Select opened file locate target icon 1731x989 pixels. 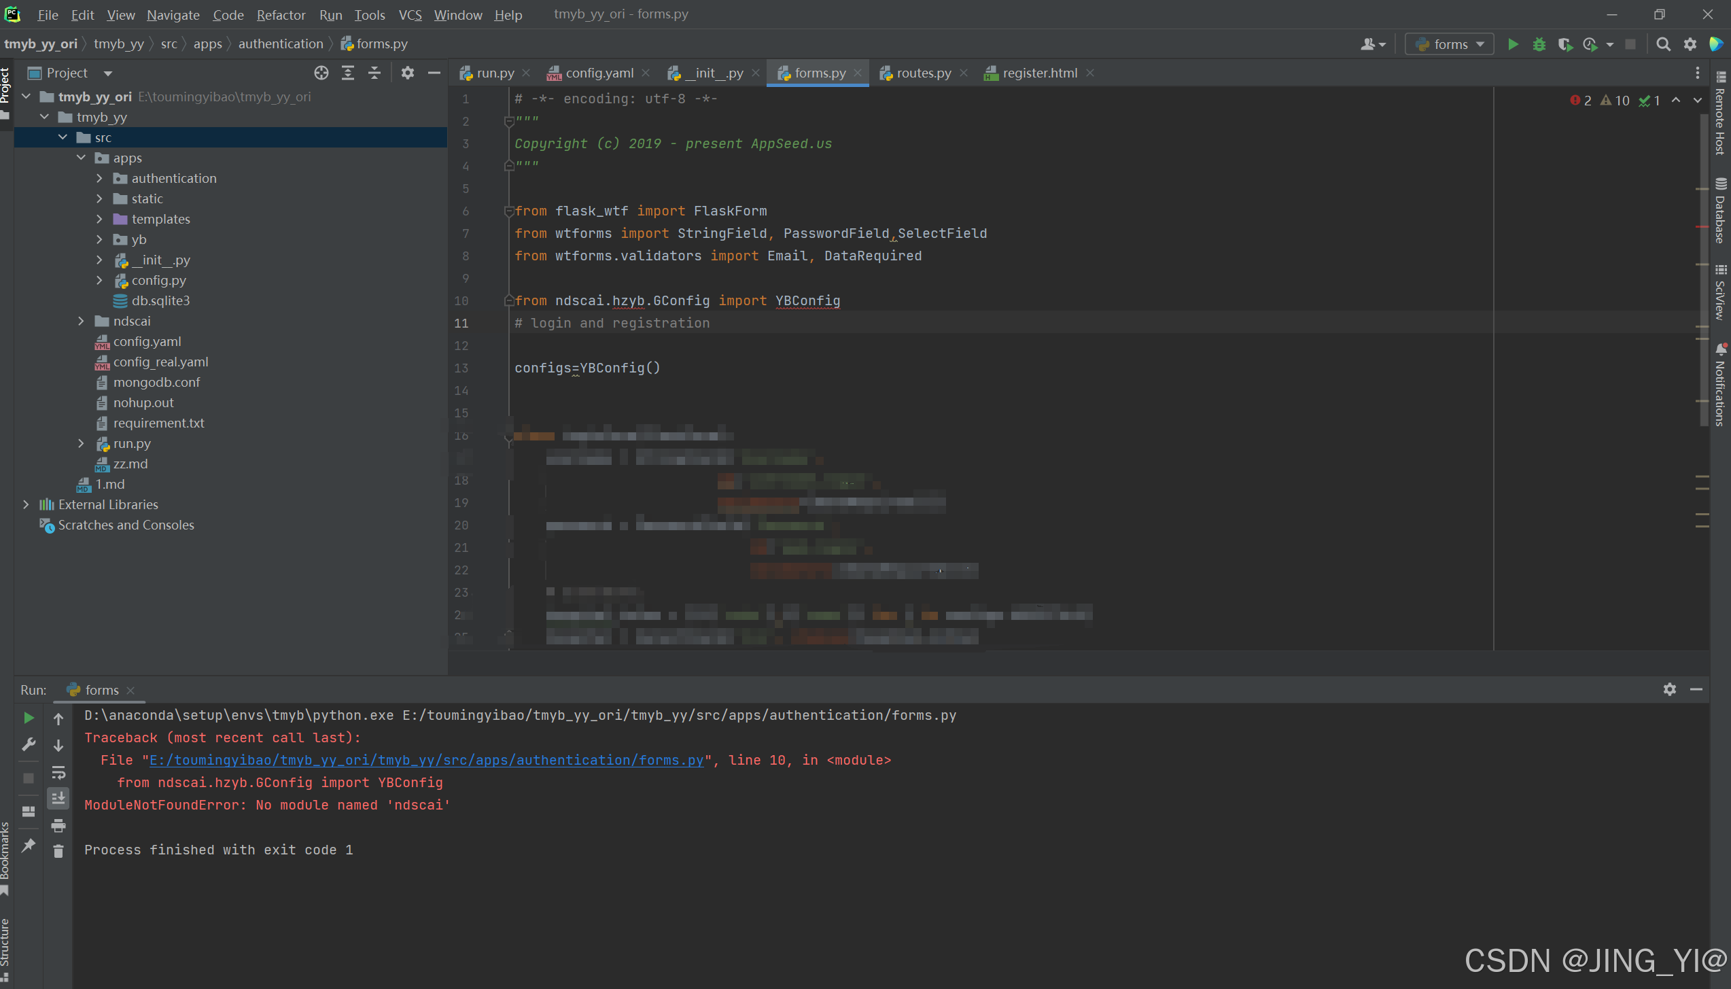(321, 73)
